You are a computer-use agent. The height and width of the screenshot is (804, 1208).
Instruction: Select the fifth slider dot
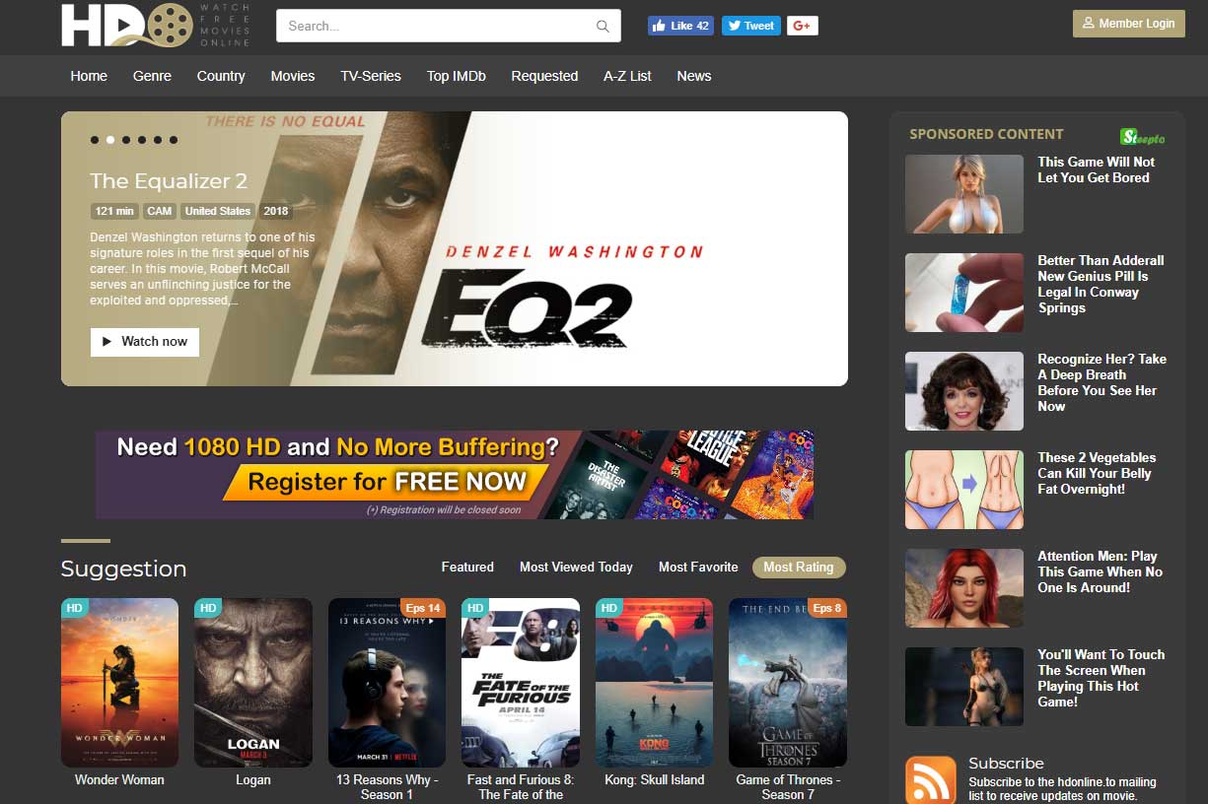point(158,140)
